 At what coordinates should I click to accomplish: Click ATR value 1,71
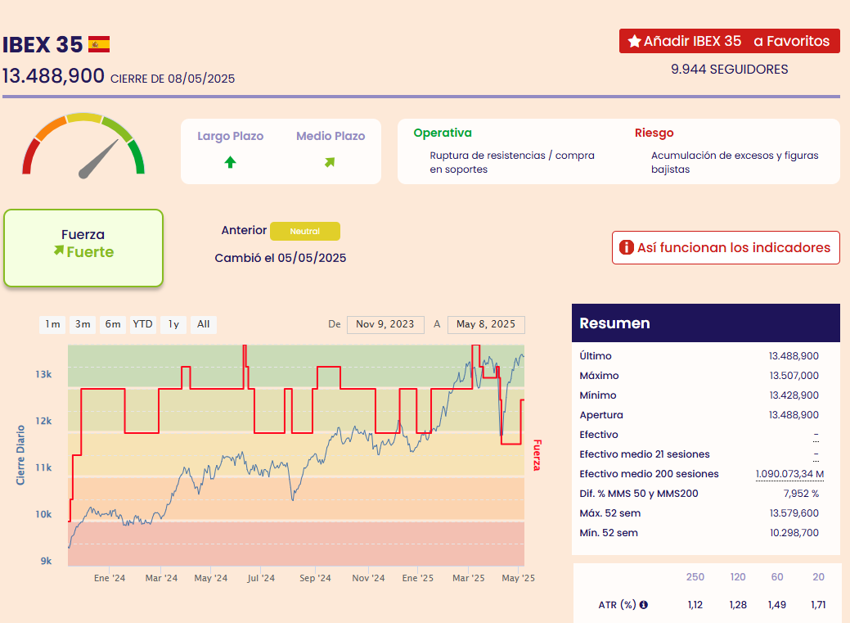pyautogui.click(x=819, y=604)
